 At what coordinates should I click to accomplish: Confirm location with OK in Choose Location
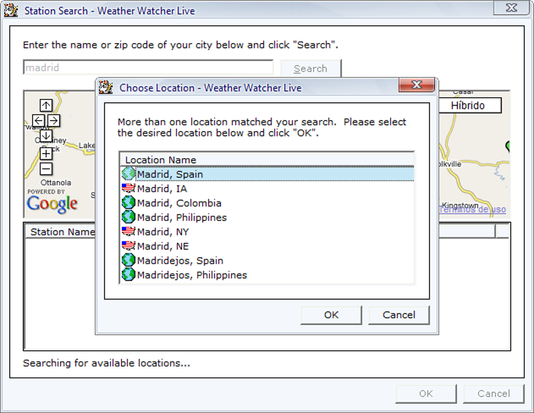[x=331, y=315]
